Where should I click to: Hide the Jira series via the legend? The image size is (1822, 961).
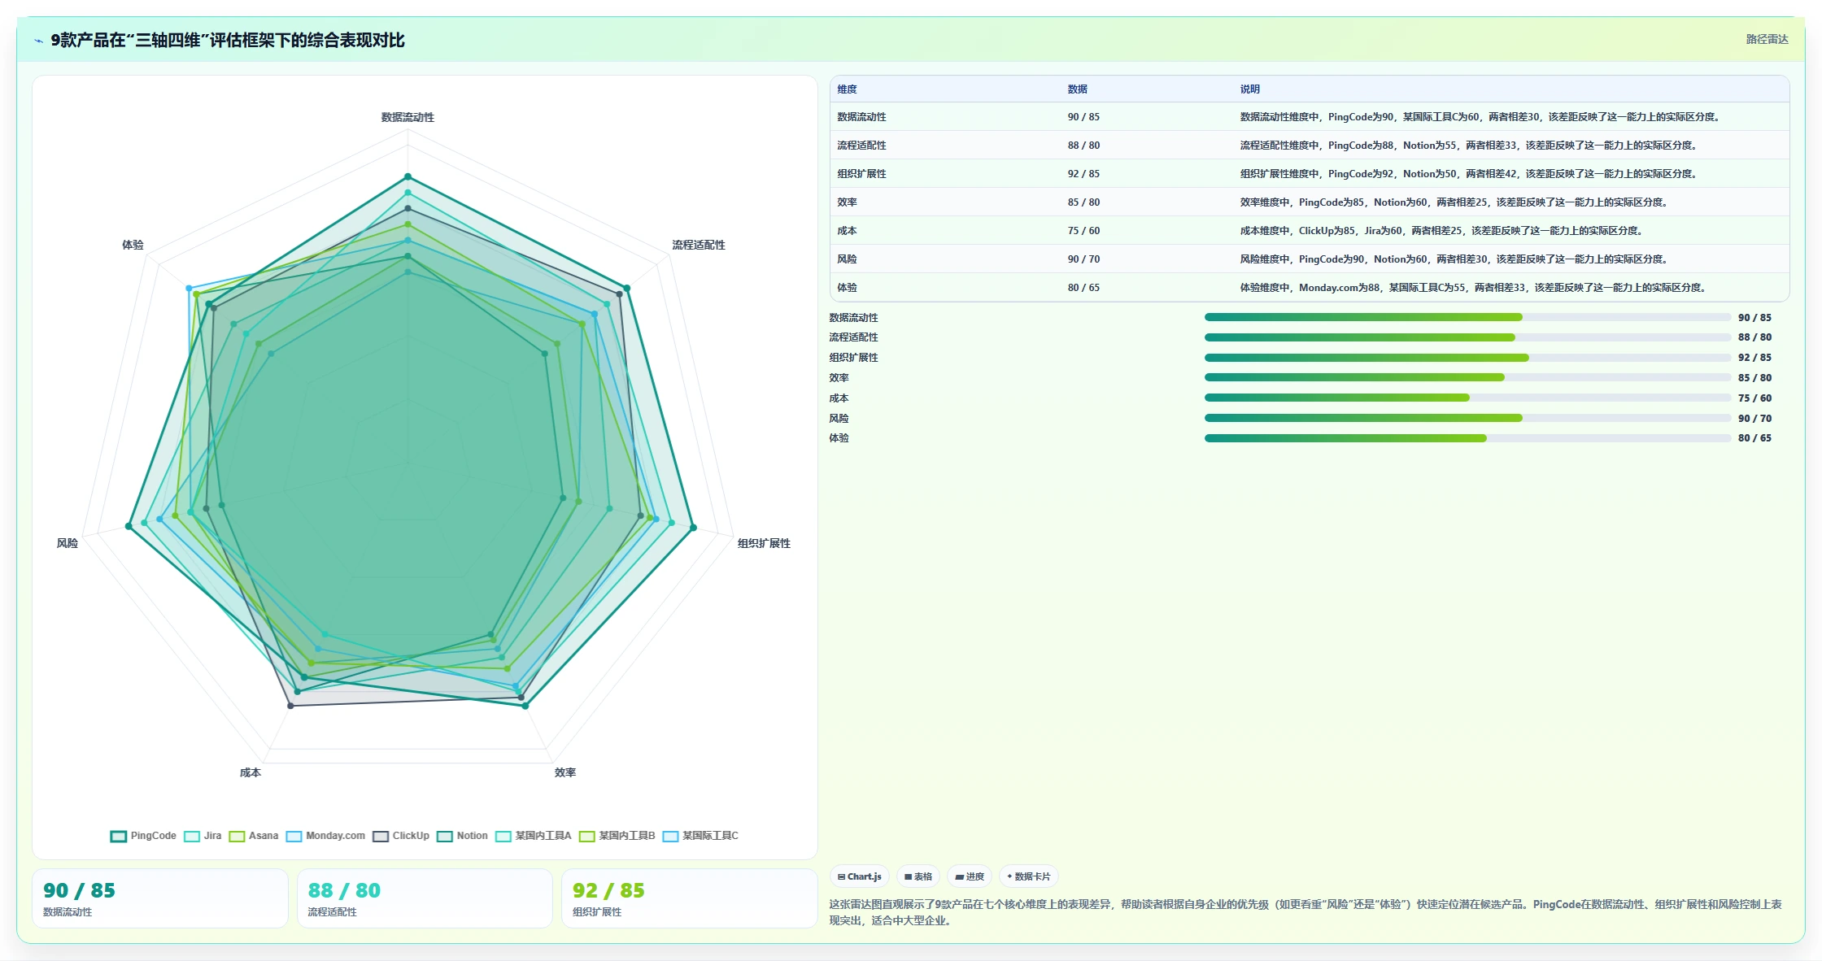(x=203, y=836)
